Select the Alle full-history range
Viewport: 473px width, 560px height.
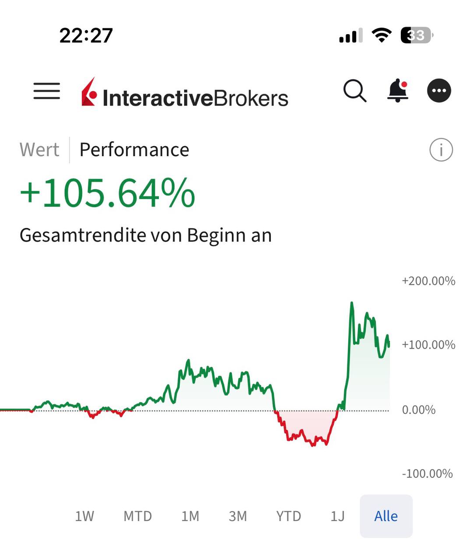386,516
